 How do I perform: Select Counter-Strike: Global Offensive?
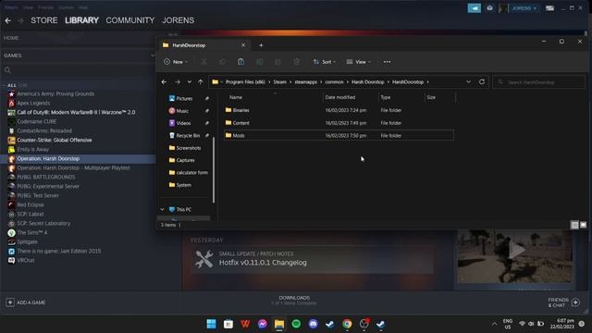pyautogui.click(x=54, y=140)
